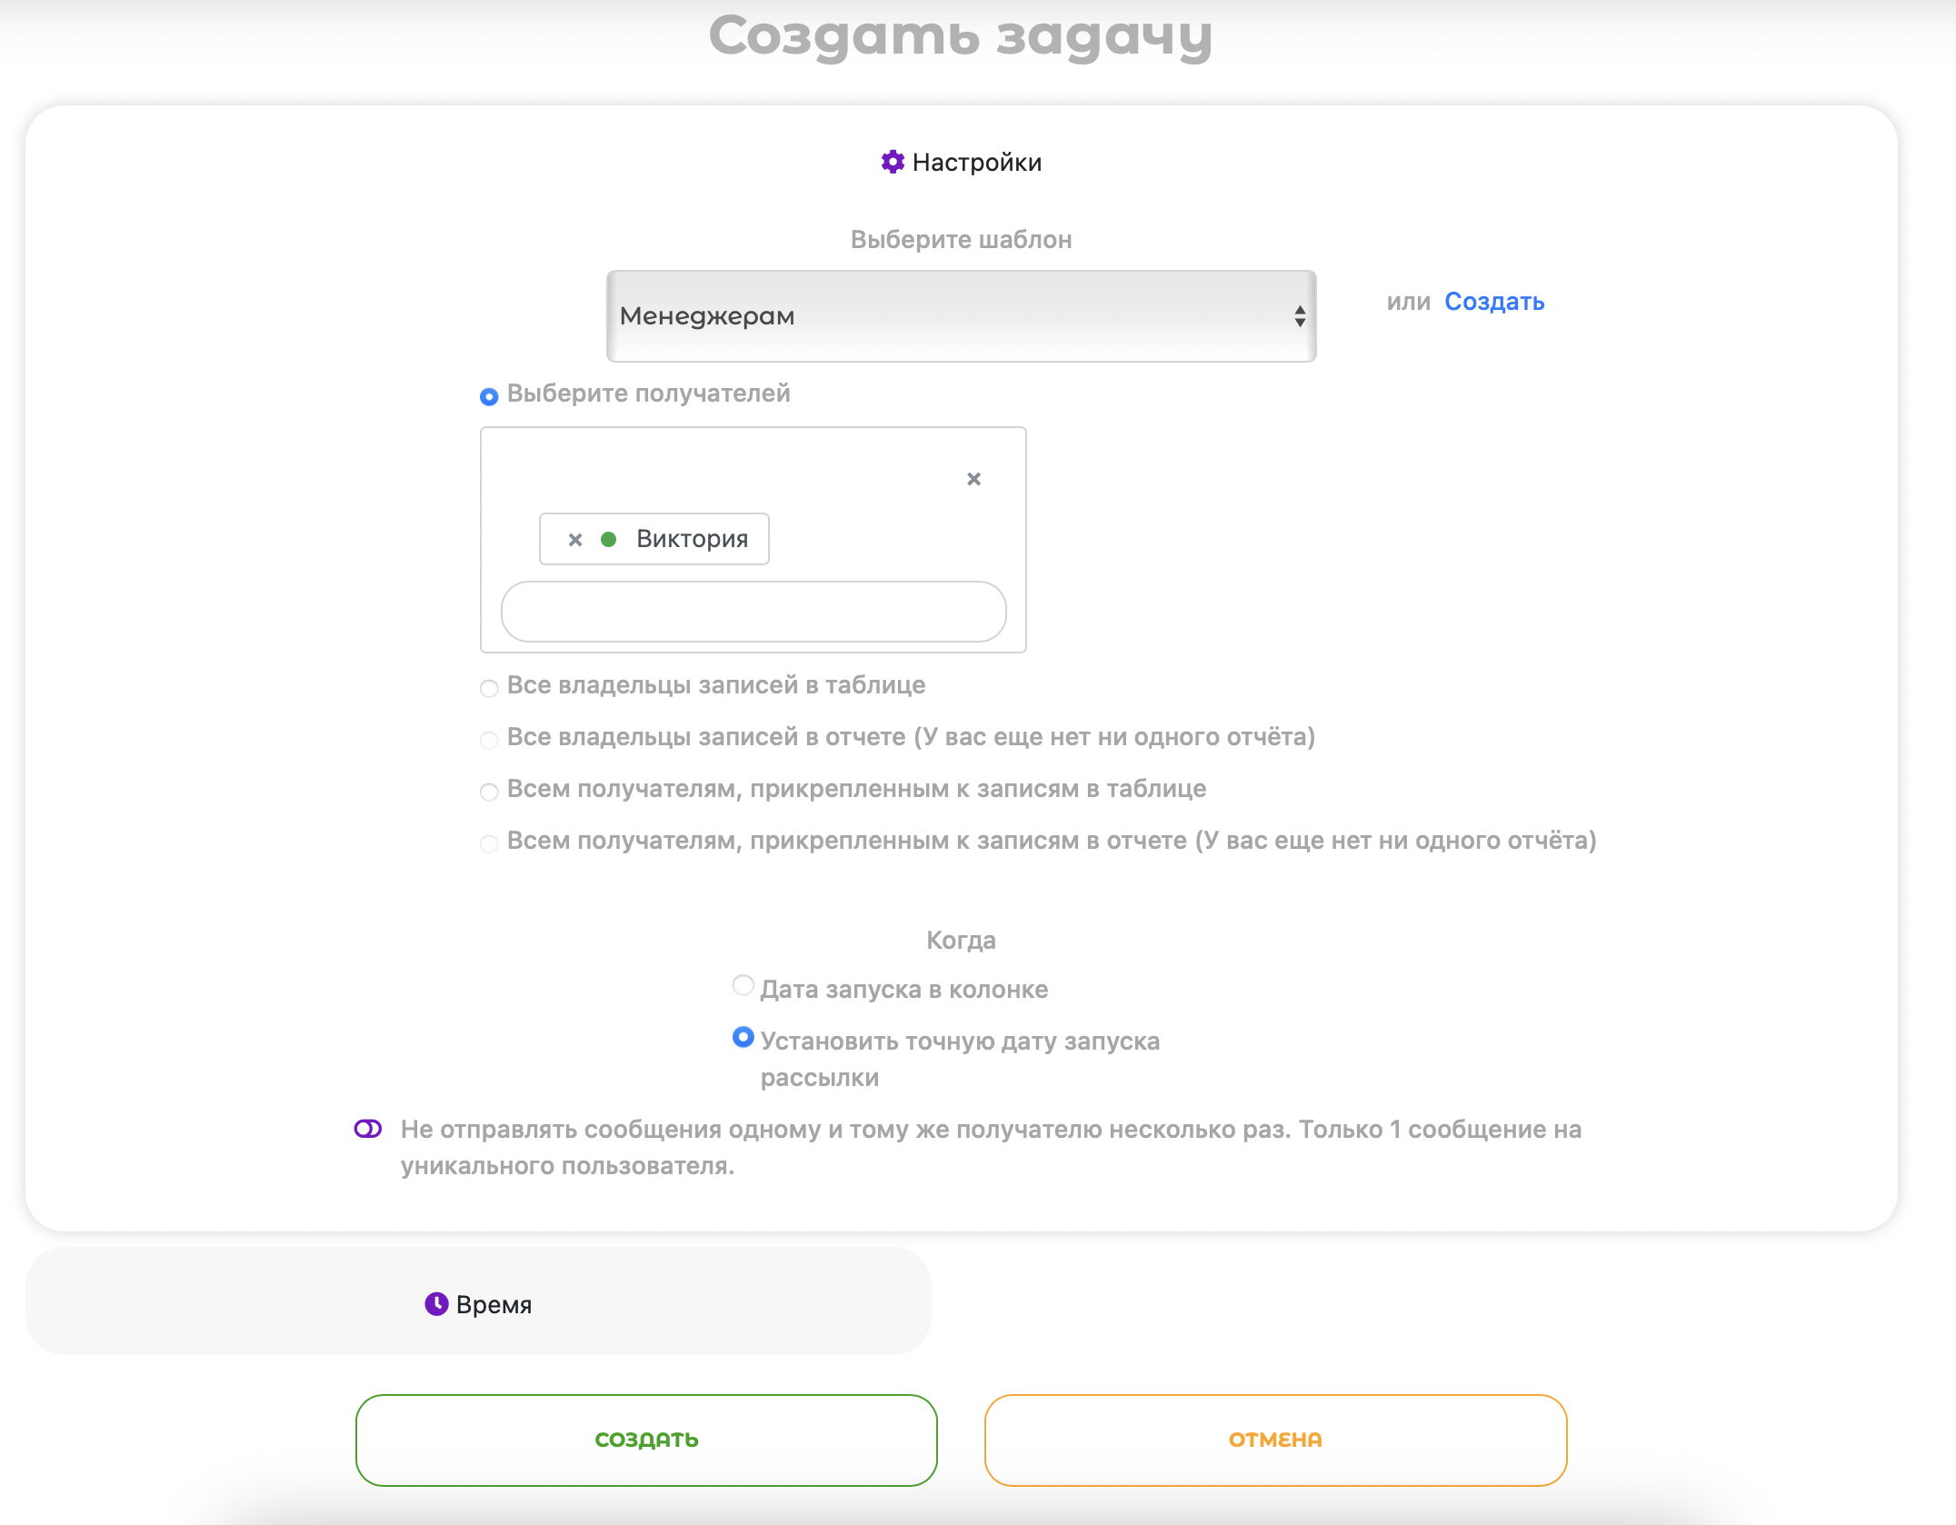
Task: Click the template dropdown arrows
Action: click(1300, 316)
